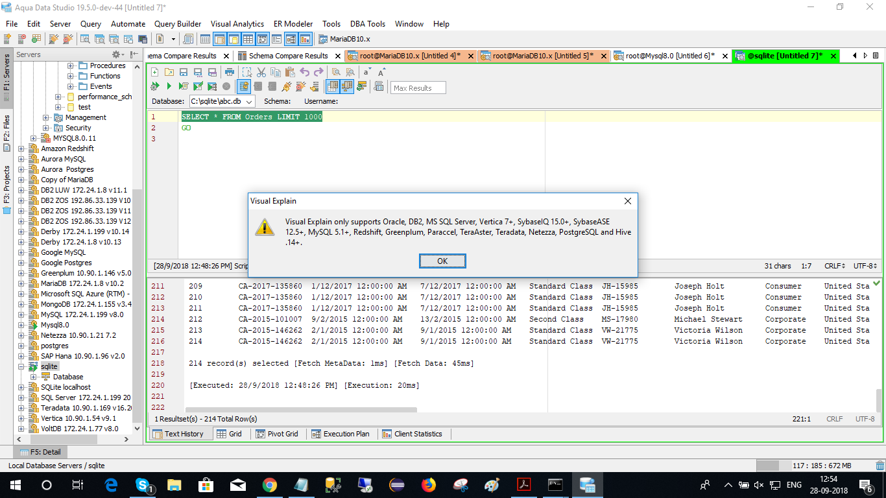Switch to the Grid results tab
The width and height of the screenshot is (886, 498).
(229, 434)
